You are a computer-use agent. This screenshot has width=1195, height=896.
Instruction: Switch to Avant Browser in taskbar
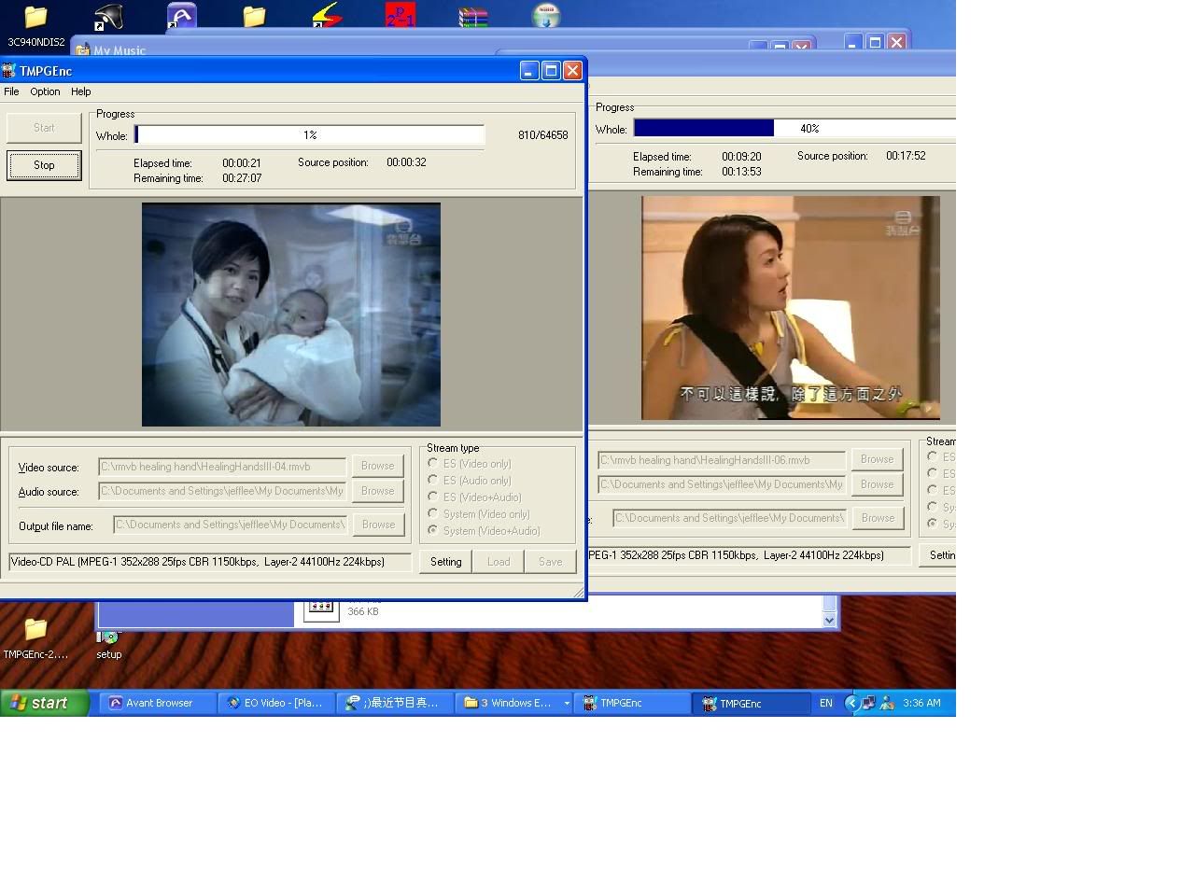(155, 703)
